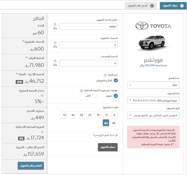Screen dimensions: 187x175
Task: Choose 6 months duration
Action: [x=114, y=115]
